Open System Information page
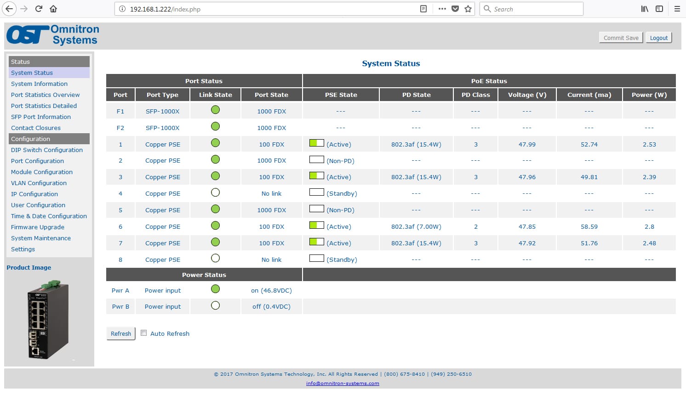686x401 pixels. tap(39, 84)
